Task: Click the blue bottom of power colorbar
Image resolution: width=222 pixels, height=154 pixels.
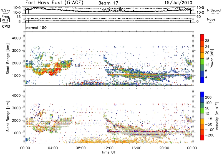Action: pos(202,80)
